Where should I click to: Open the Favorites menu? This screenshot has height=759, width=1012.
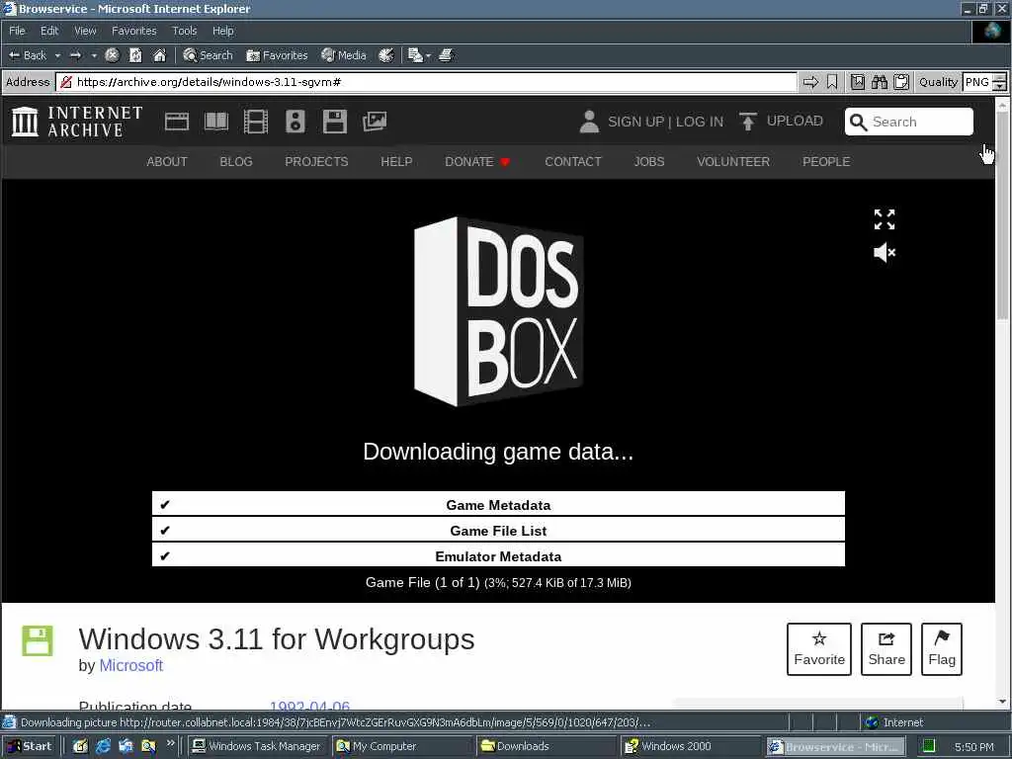click(x=133, y=31)
